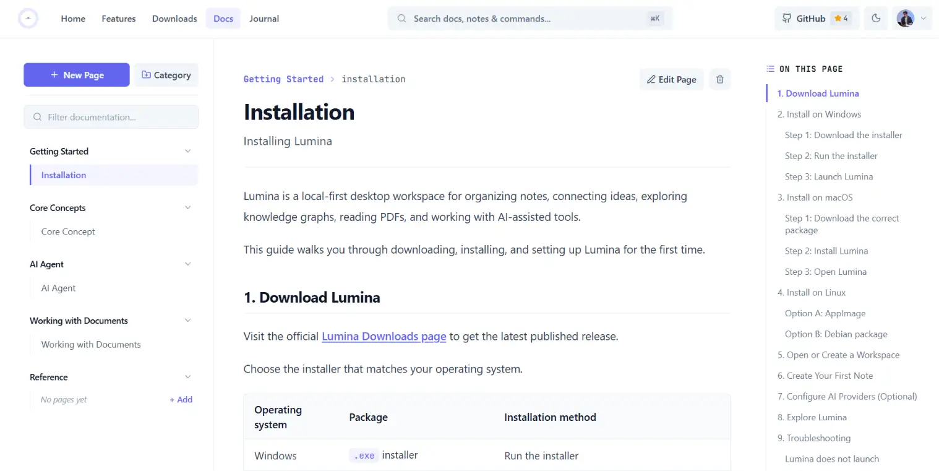Collapse the Getting Started section

click(188, 151)
